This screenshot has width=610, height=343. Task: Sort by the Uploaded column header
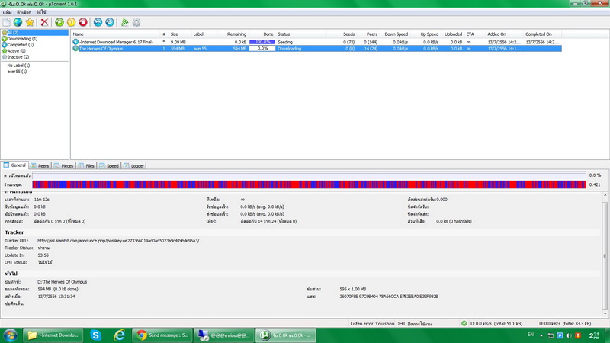(453, 34)
